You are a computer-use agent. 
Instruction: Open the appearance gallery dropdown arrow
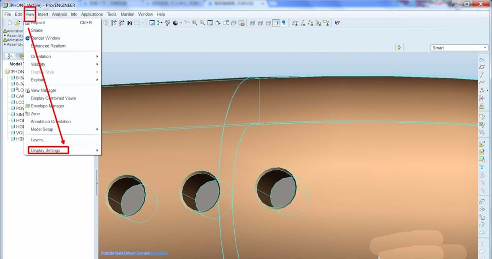(181, 23)
